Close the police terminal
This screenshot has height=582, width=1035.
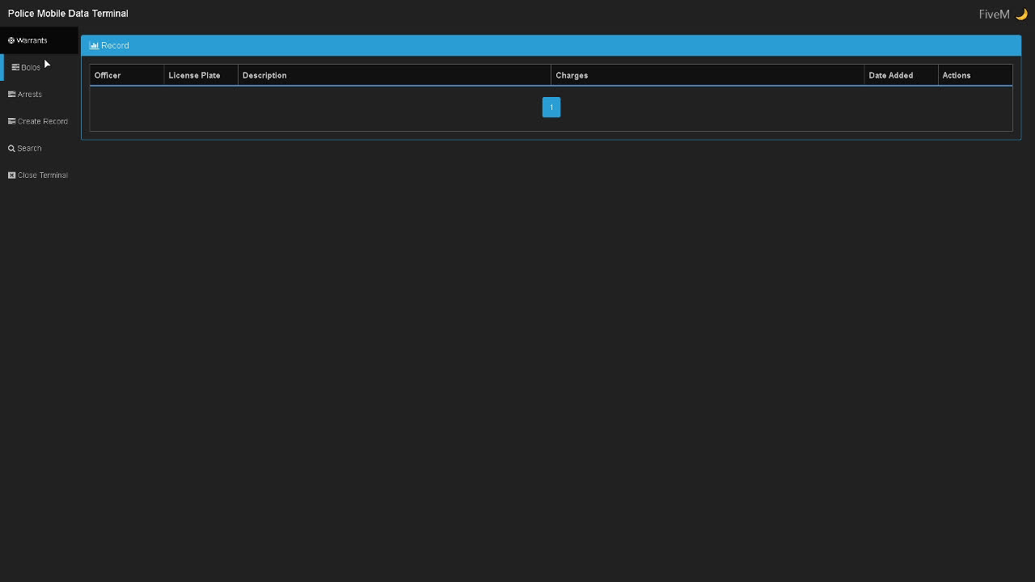tap(42, 175)
